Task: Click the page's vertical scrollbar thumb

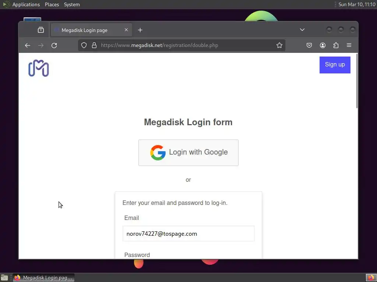Action: click(x=357, y=81)
